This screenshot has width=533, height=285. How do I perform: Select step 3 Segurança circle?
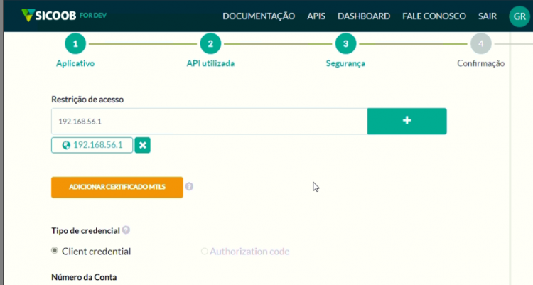[x=345, y=43]
